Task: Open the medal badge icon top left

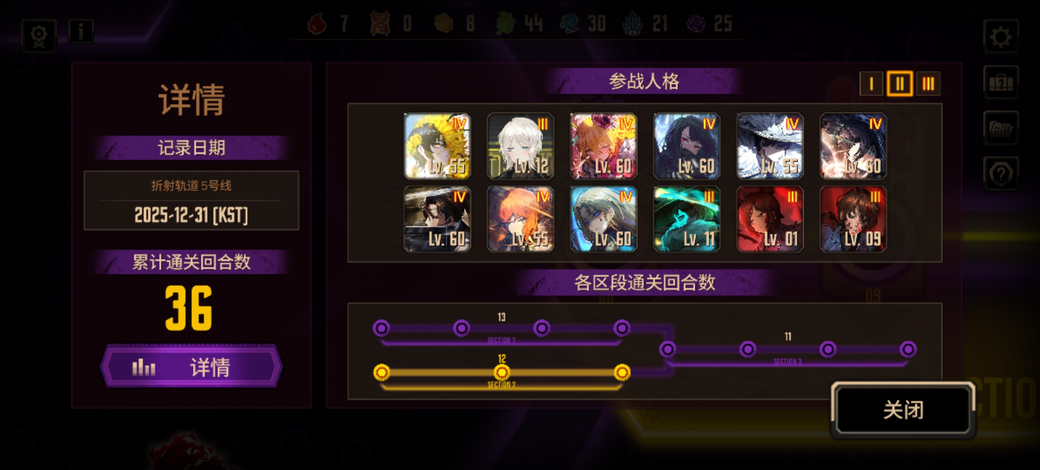Action: (39, 36)
